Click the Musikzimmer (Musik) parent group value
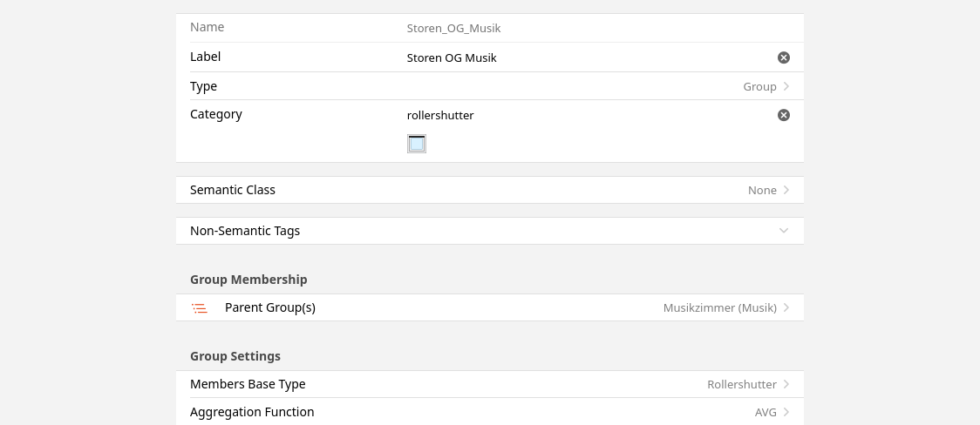 [x=719, y=307]
